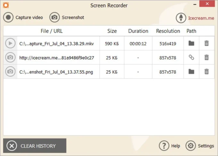Delete the mkv video entry
Screen dimensions: 218x156
[206, 43]
